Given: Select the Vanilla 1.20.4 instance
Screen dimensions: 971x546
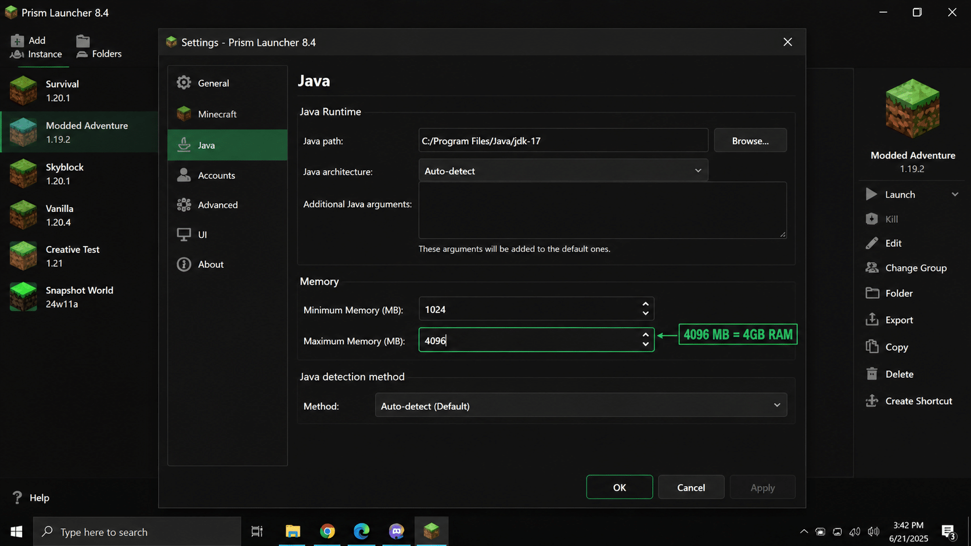Looking at the screenshot, I should pyautogui.click(x=79, y=215).
